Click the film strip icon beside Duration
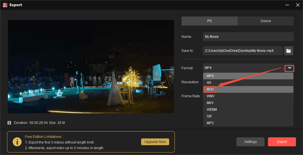Screen dimensions: 303x155 [x=9, y=123]
